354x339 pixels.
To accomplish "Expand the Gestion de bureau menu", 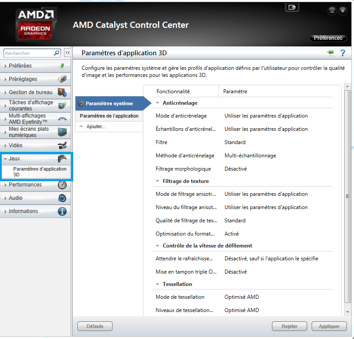I will [x=30, y=92].
